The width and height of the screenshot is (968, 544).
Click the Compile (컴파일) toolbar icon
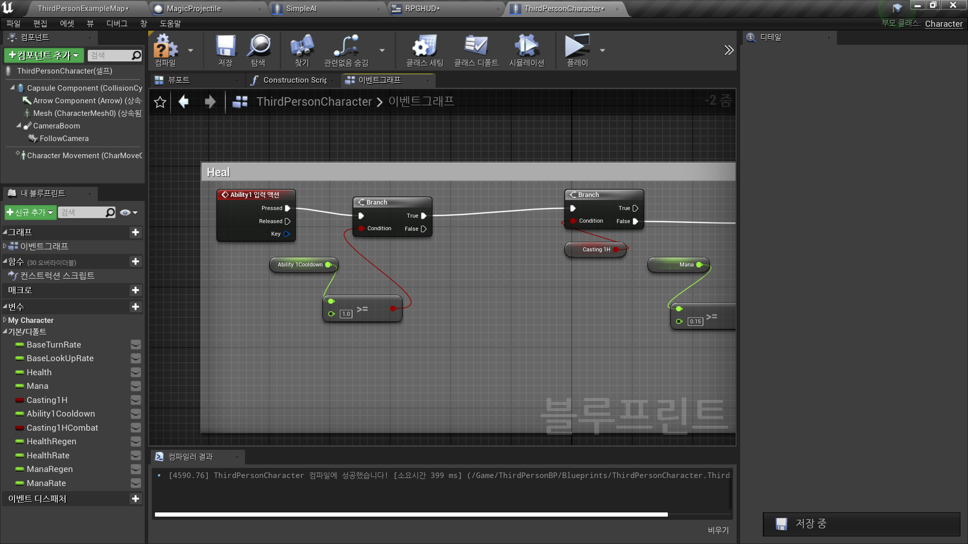tap(166, 47)
